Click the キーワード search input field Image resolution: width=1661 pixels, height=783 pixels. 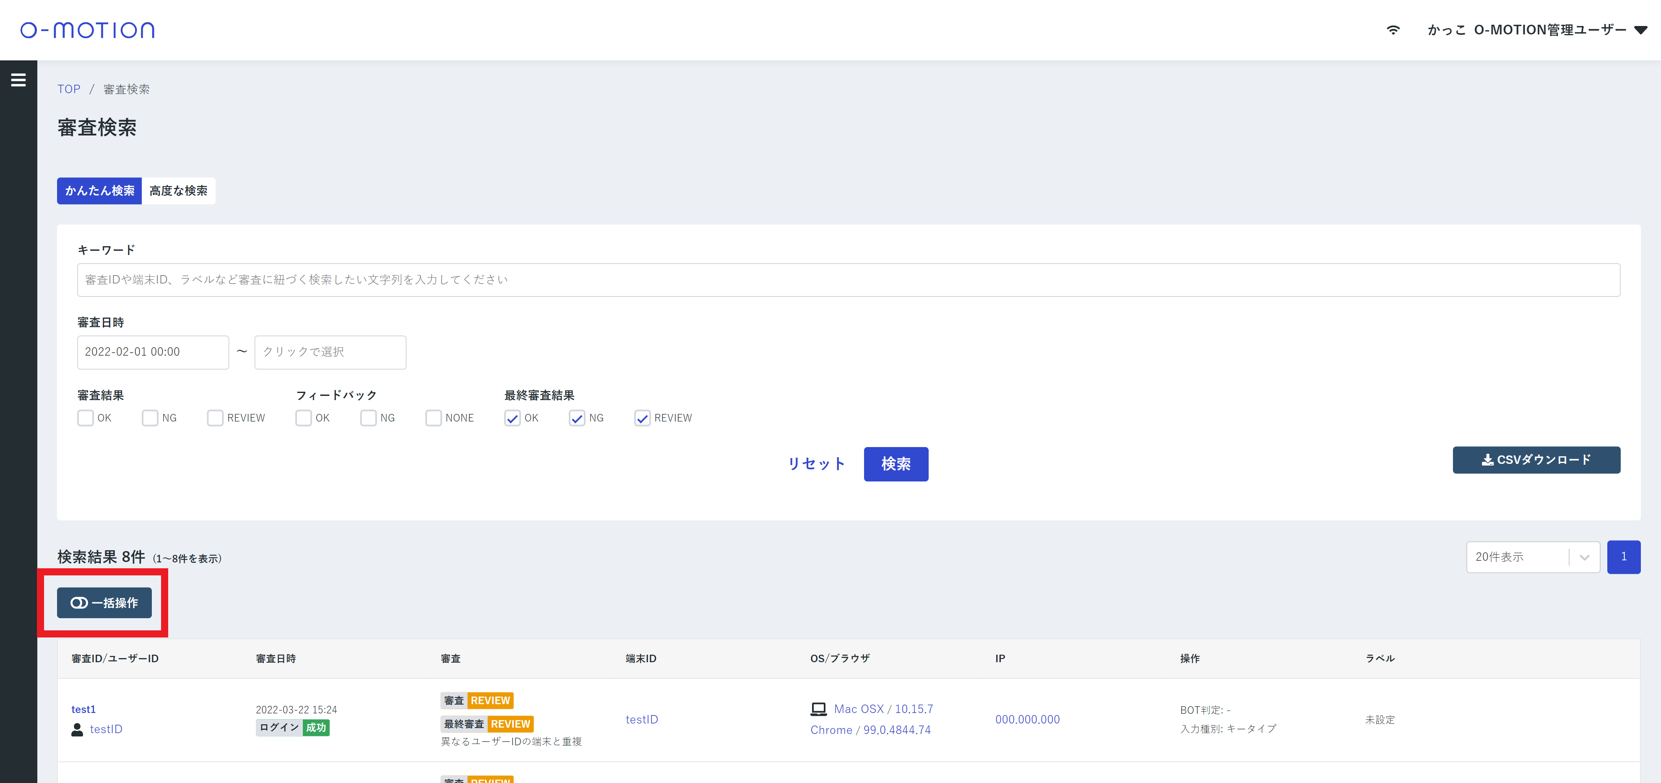[848, 280]
